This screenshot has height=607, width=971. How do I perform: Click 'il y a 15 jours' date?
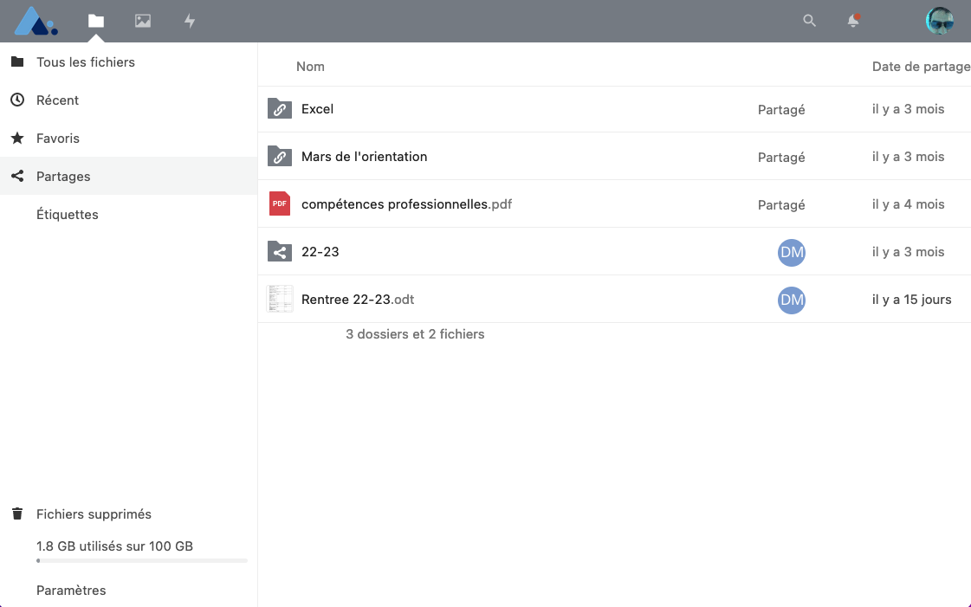tap(911, 300)
